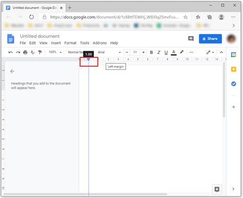Click the browser address bar URL
The image size is (243, 198).
point(114,17)
